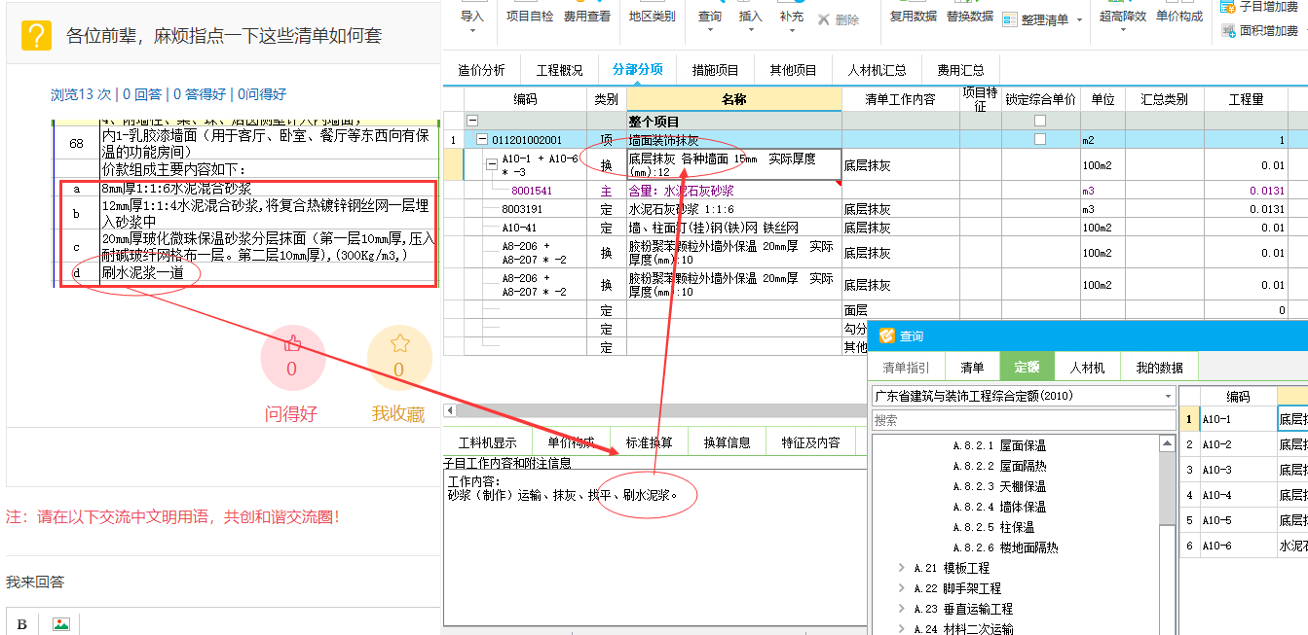
Task: Click 替换数据 toolbar button
Action: [x=969, y=17]
